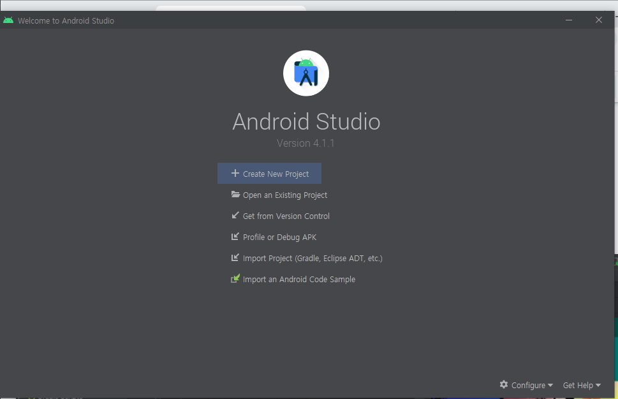This screenshot has width=618, height=399.
Task: Click the Android Studio logo
Action: [306, 73]
